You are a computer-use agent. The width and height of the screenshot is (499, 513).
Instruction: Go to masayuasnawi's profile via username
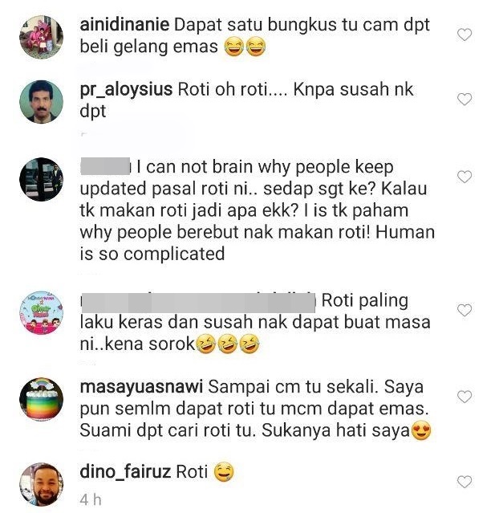click(141, 387)
